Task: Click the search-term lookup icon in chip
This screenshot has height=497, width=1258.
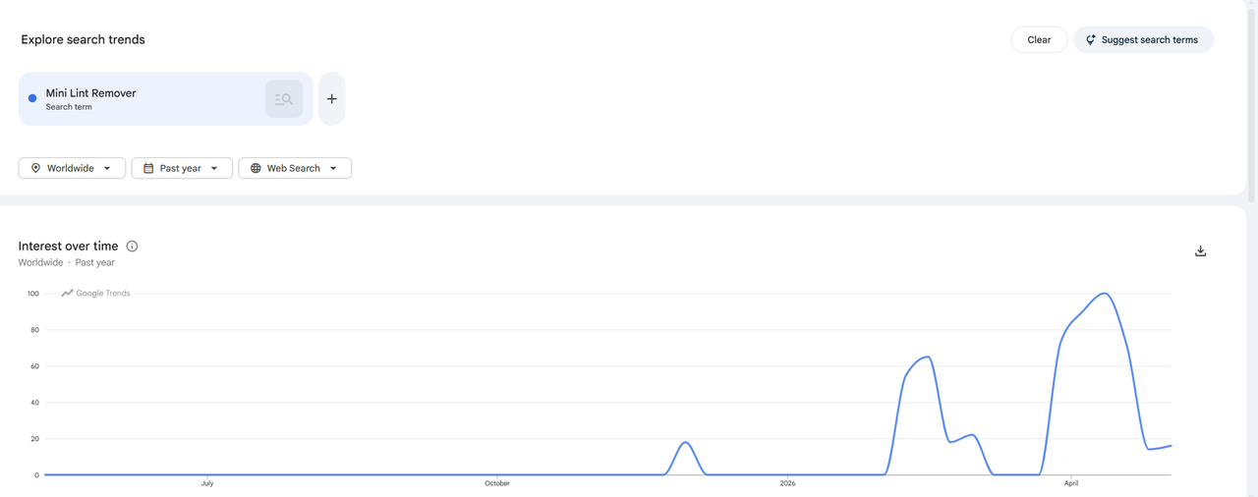Action: coord(284,99)
